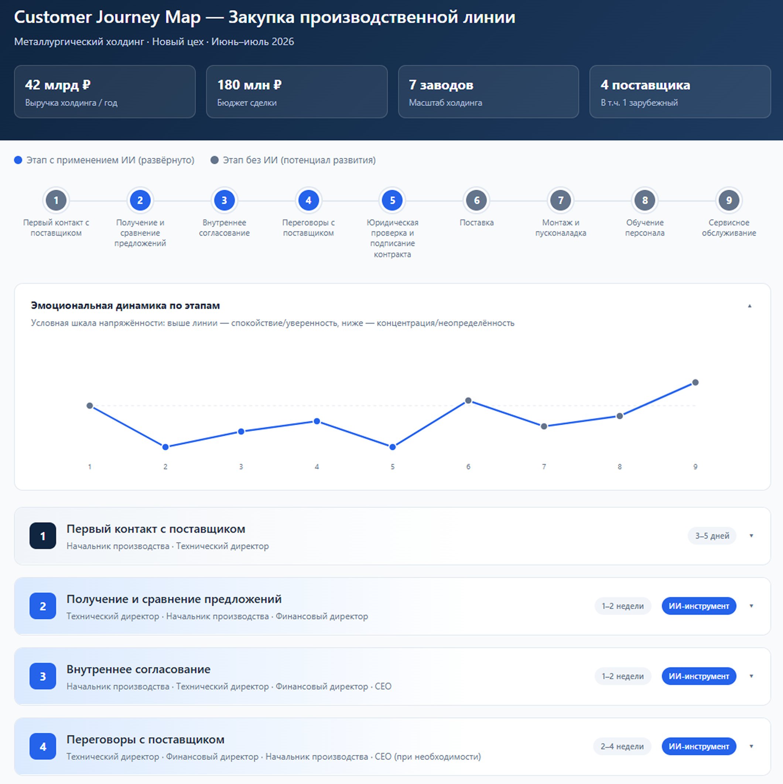Click the '3–5 дней' duration pill
Viewport: 783px width, 784px height.
[712, 536]
